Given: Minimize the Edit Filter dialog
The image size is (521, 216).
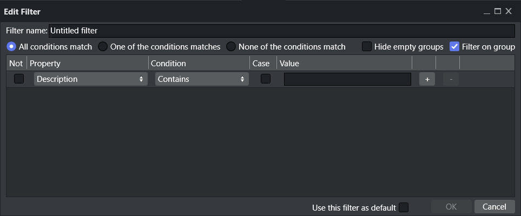Looking at the screenshot, I should click(487, 11).
